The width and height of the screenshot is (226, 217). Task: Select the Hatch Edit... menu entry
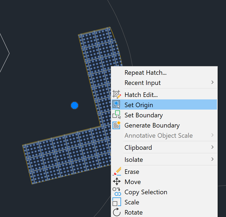point(164,95)
